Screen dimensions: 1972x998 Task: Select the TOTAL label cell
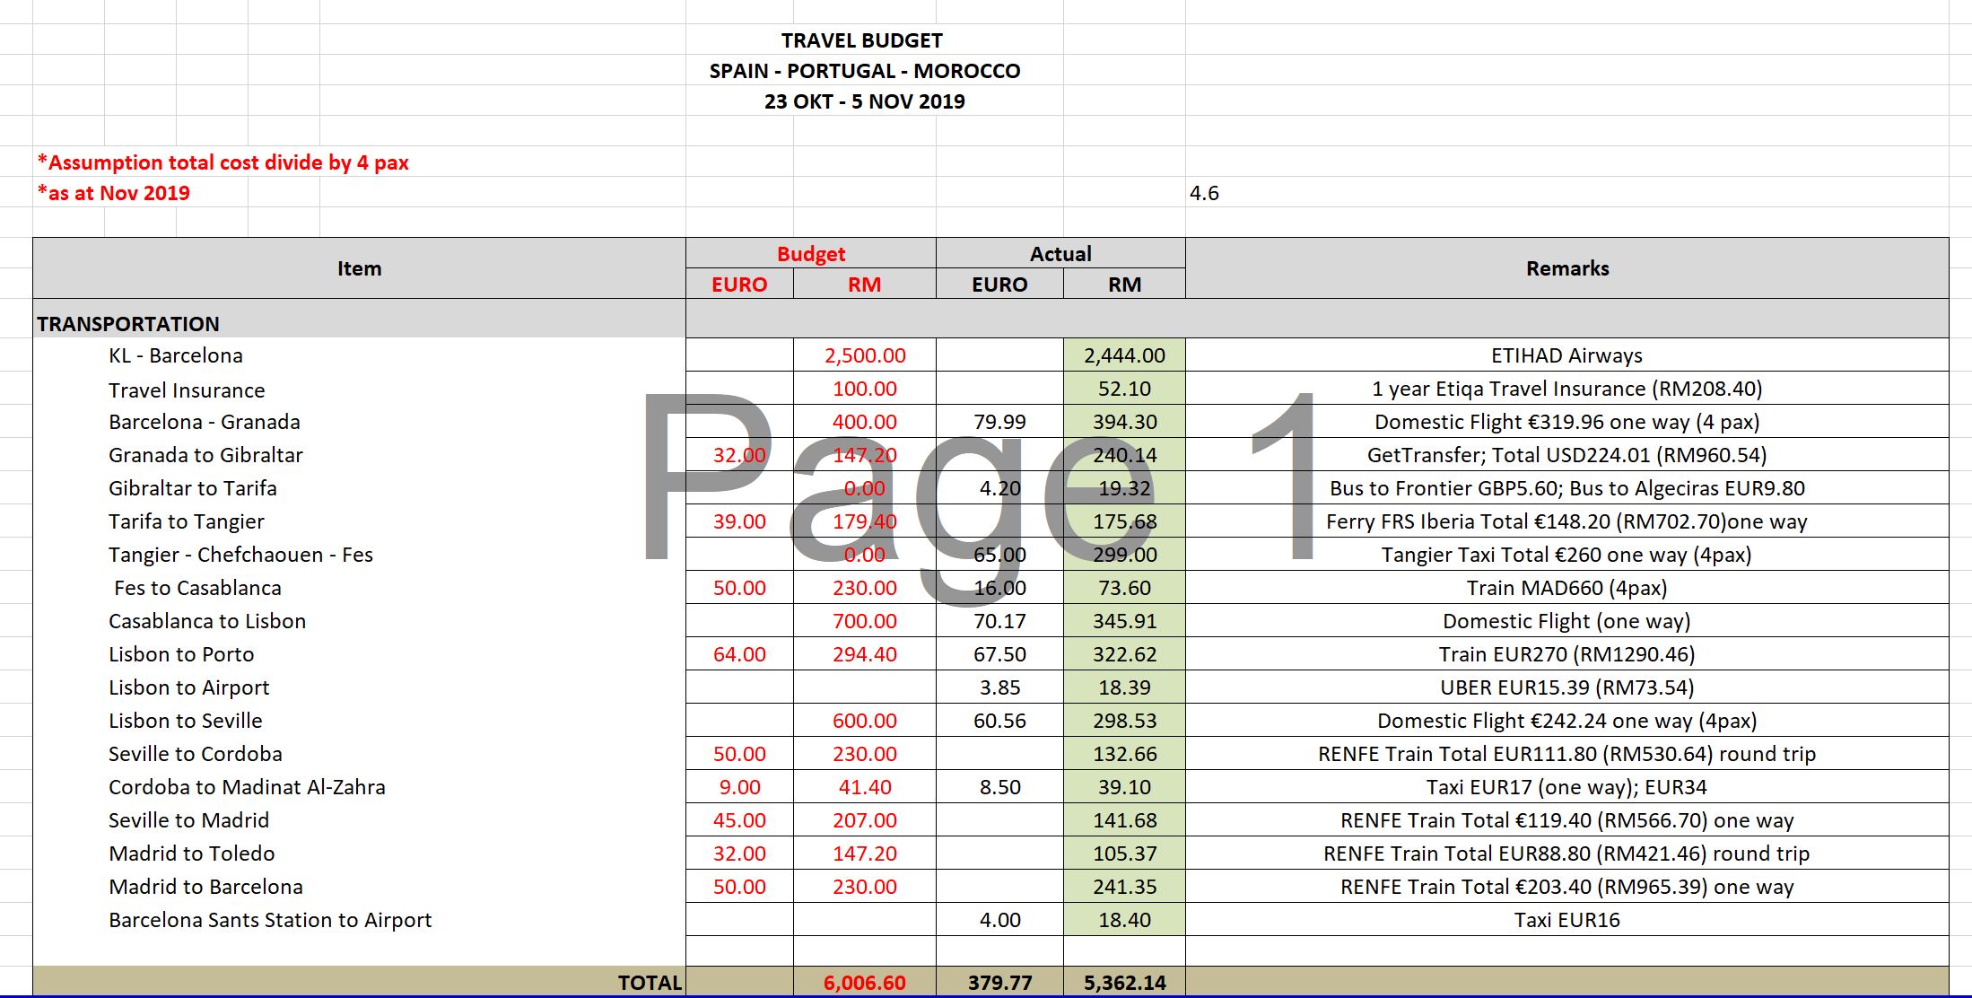(650, 983)
